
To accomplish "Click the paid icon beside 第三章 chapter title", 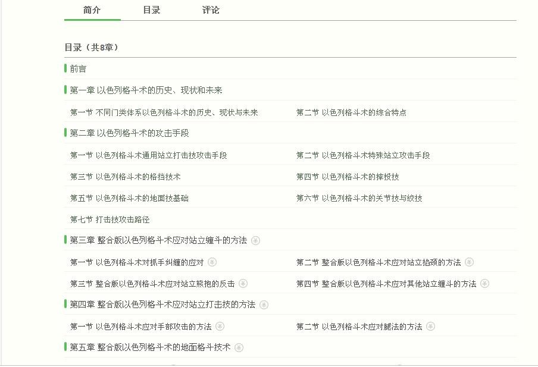I will [255, 241].
